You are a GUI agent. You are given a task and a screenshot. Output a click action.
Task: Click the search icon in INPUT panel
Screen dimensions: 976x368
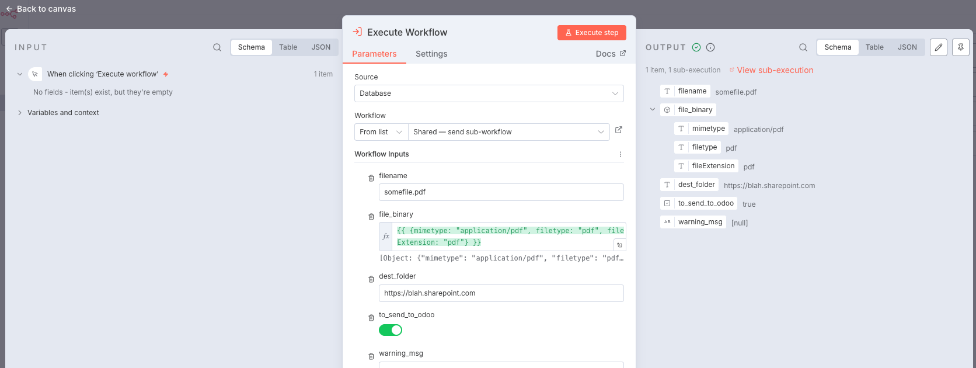click(x=217, y=47)
